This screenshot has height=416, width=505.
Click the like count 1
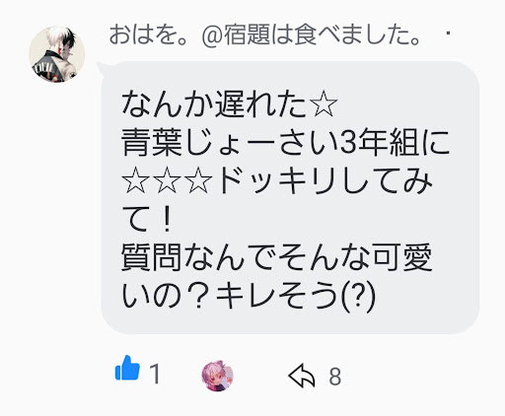pos(155,374)
